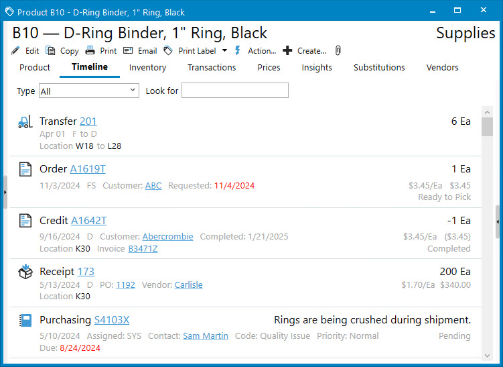The image size is (503, 367).
Task: Click the Completed status on the credit row
Action: pyautogui.click(x=449, y=249)
